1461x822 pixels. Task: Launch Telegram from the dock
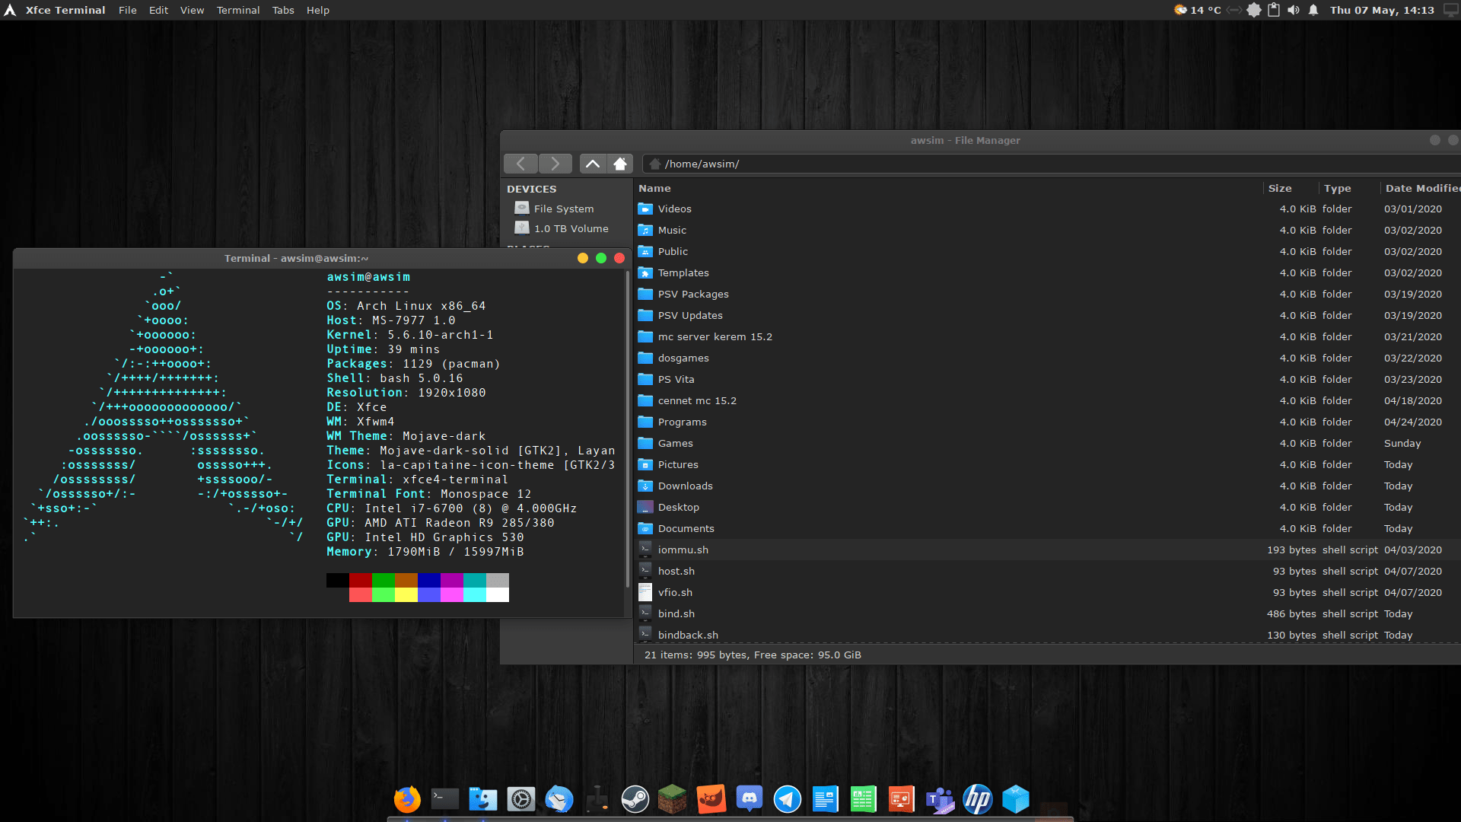coord(787,799)
